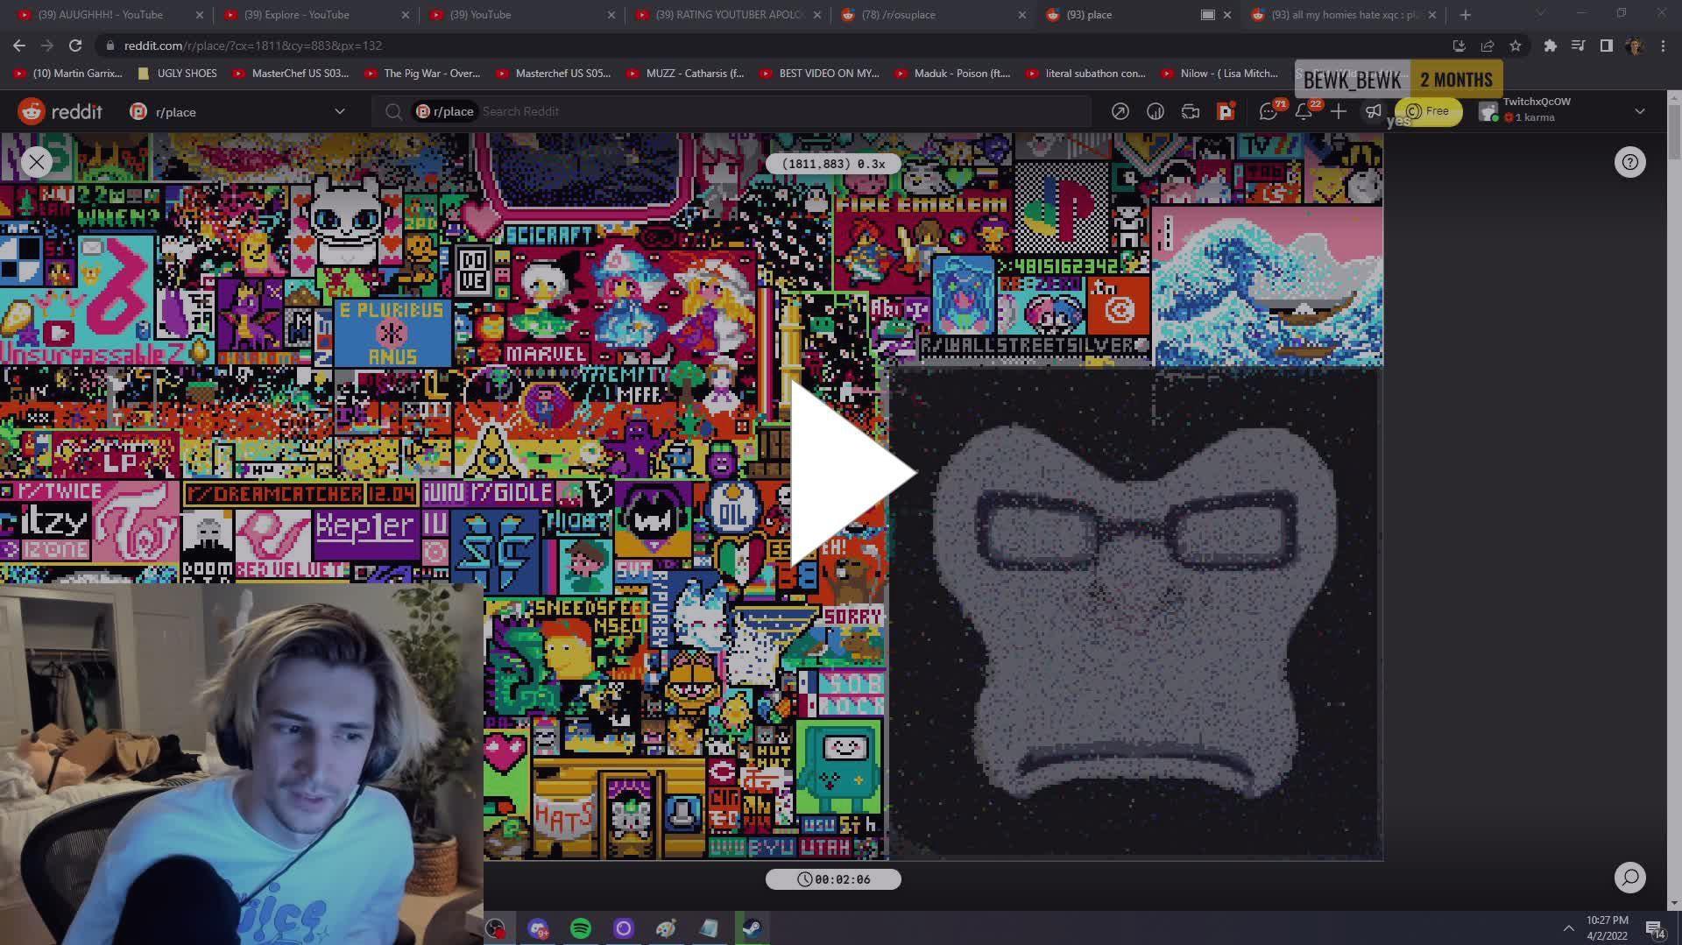Go back in browser history
The height and width of the screenshot is (945, 1682).
click(19, 46)
